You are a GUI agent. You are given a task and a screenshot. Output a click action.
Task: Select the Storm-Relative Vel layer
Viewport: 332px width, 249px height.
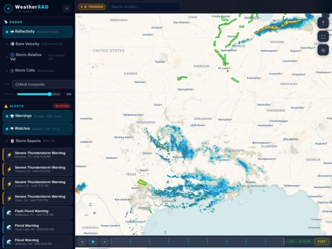pyautogui.click(x=38, y=57)
